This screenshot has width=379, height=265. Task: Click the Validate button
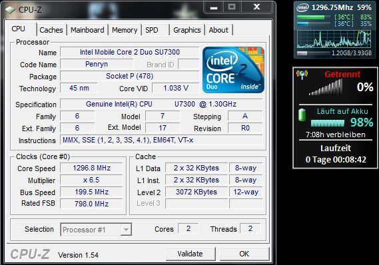pos(190,254)
